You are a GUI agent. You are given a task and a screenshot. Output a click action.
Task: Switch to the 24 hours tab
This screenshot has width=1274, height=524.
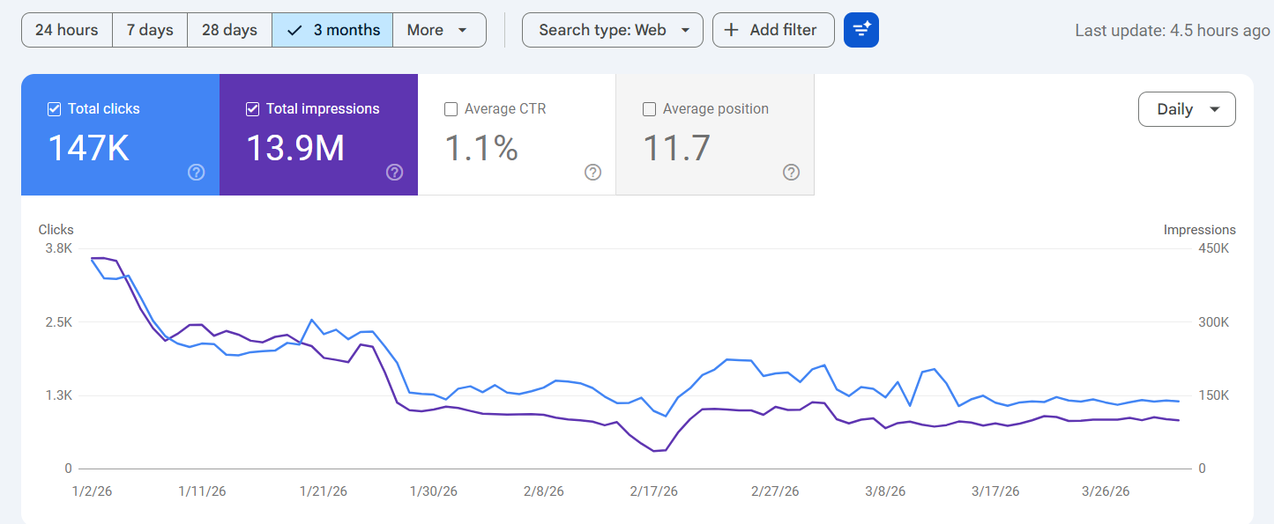66,29
